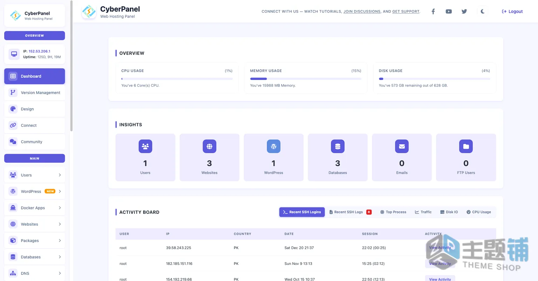Viewport: 538px width, 281px height.
Task: Click the CyberPanel logo in header
Action: 89,12
